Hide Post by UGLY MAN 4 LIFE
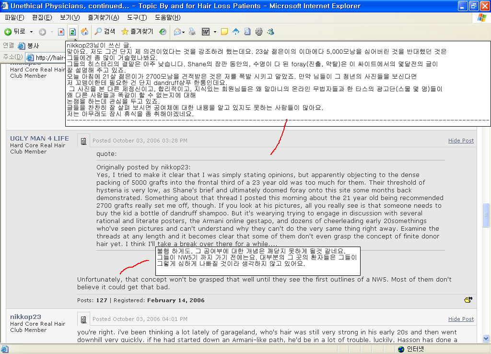 coord(461,141)
